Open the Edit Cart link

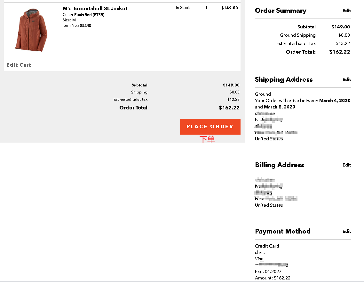pos(19,65)
